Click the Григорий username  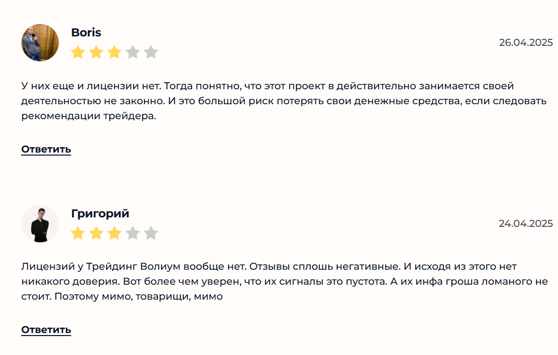pyautogui.click(x=100, y=213)
